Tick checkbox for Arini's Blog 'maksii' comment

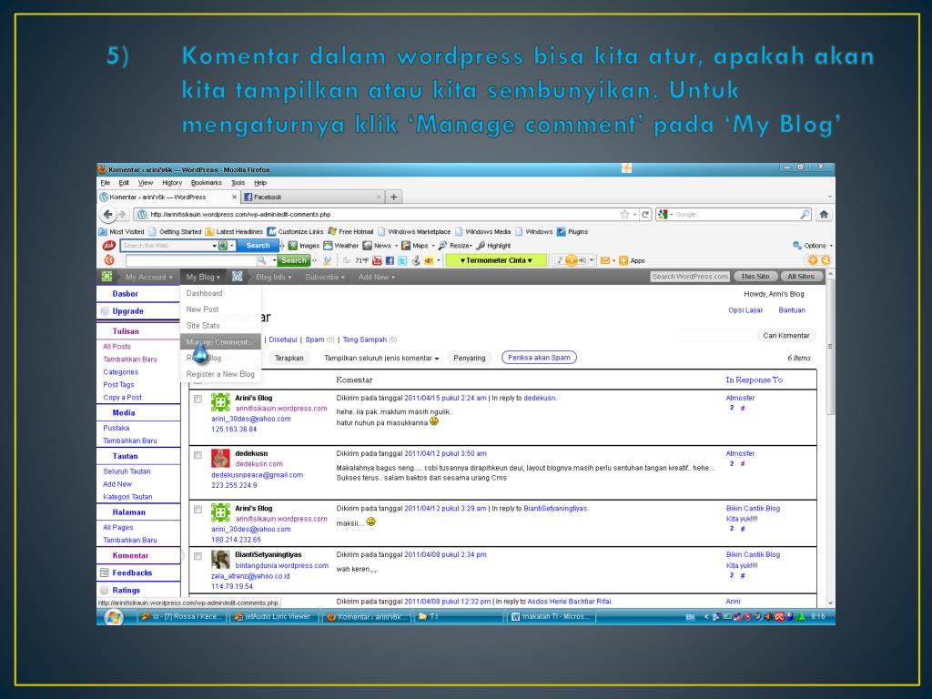tap(198, 510)
